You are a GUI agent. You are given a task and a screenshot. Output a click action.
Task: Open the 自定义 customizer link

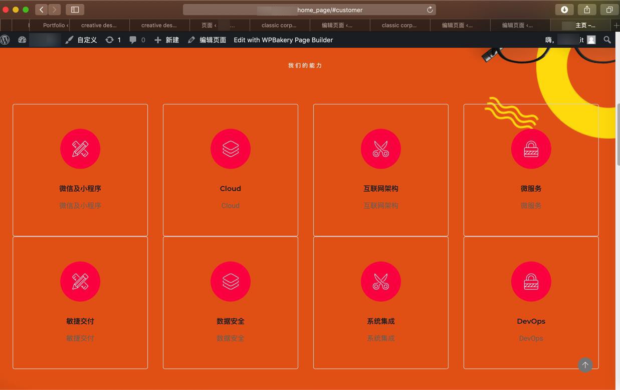(81, 40)
